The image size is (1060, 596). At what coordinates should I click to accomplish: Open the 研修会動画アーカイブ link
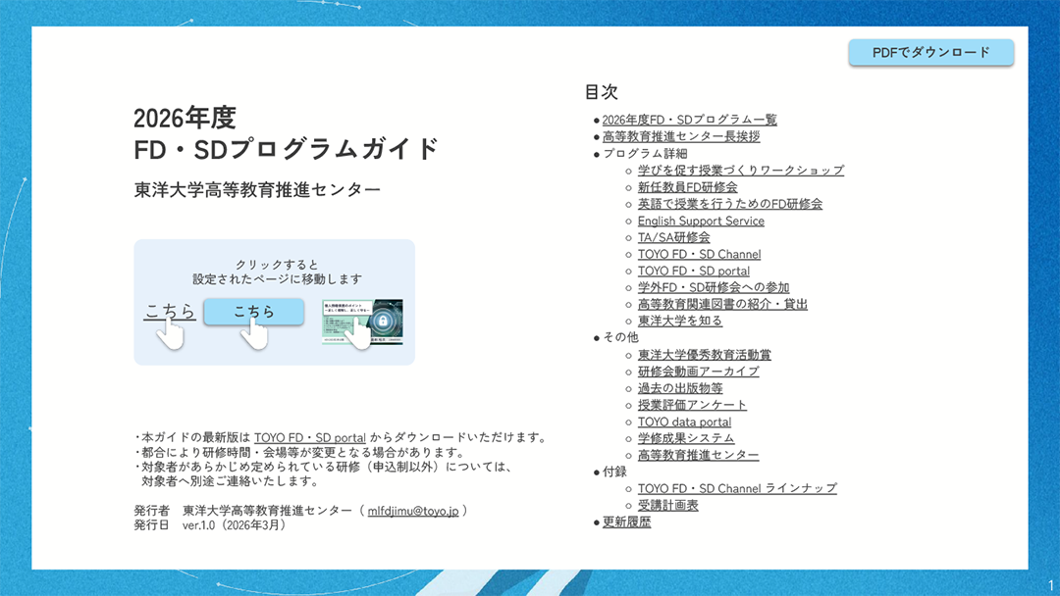tap(697, 372)
